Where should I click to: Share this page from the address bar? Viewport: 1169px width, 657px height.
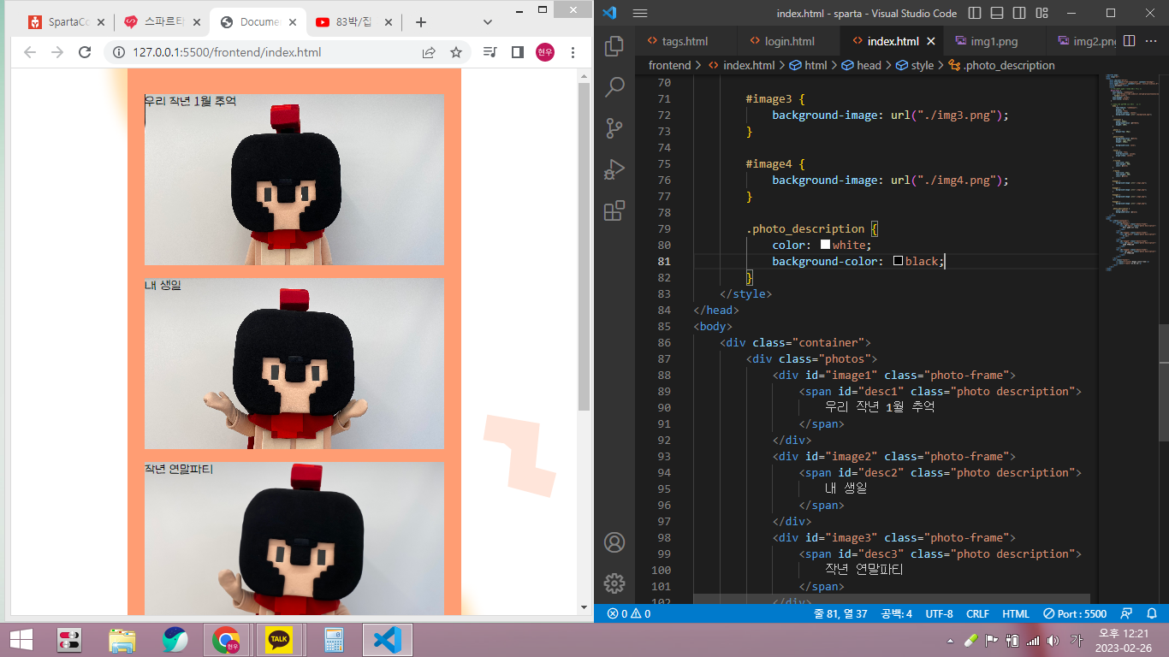(429, 52)
